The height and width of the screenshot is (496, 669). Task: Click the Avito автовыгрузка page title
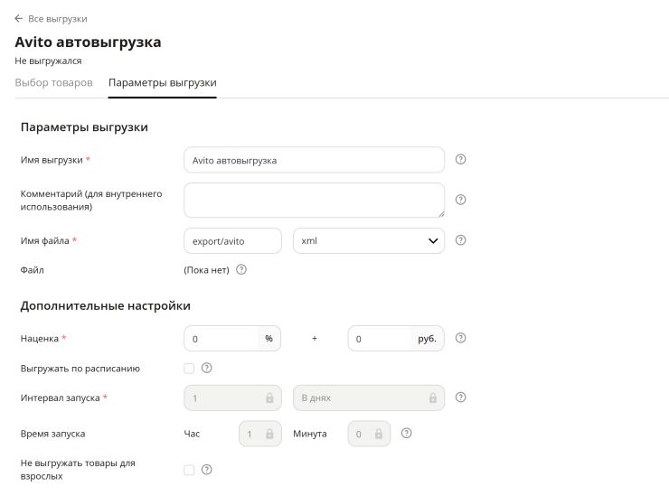88,42
